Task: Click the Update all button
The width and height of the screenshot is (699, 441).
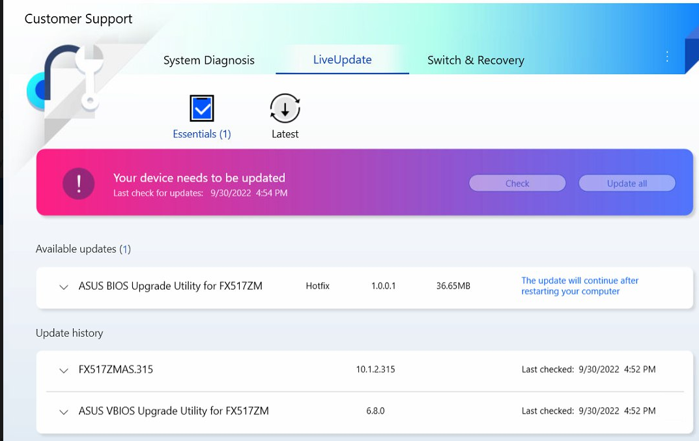Action: 627,183
